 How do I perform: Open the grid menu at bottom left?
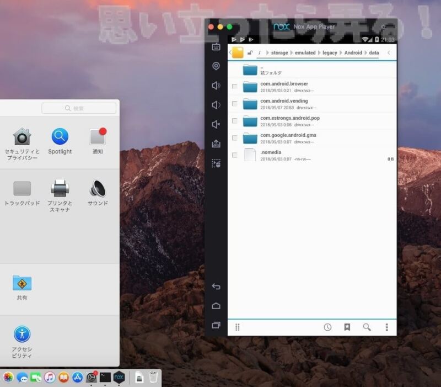tap(238, 327)
